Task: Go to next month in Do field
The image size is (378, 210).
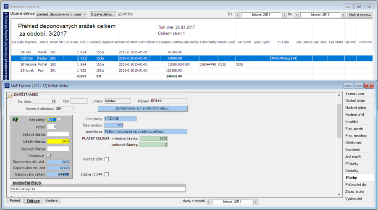Action: [343, 15]
